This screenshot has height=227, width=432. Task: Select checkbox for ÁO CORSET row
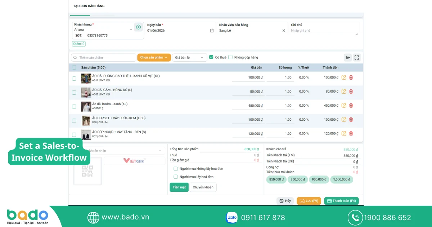point(74,121)
